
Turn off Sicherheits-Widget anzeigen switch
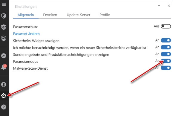tap(166, 40)
